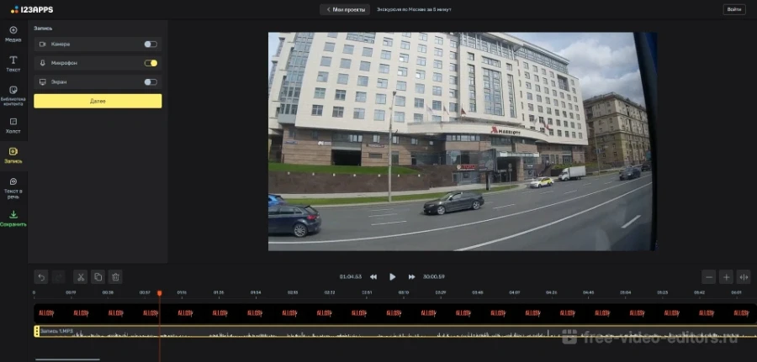Click the current time 01:04.53 display
Image resolution: width=757 pixels, height=362 pixels.
coord(351,276)
